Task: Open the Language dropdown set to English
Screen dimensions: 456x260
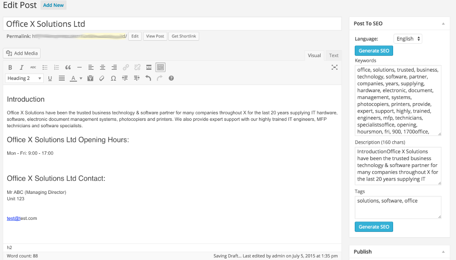Action: pos(408,39)
